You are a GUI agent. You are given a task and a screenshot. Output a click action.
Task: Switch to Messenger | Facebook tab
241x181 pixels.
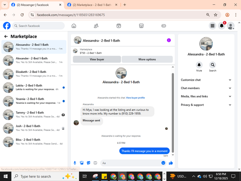click(36, 5)
